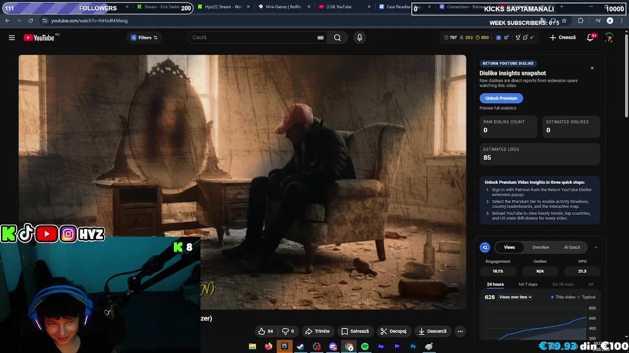This screenshot has height=353, width=629.
Task: Select the All range tab
Action: pyautogui.click(x=591, y=284)
